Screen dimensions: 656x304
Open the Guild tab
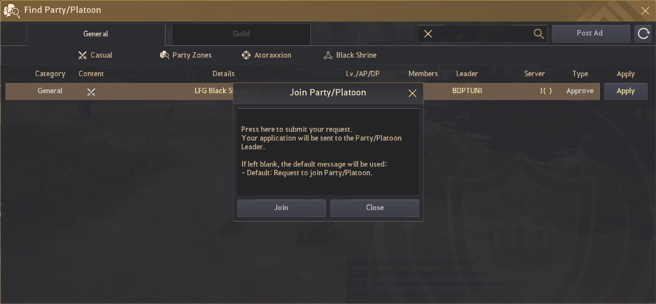pos(241,34)
